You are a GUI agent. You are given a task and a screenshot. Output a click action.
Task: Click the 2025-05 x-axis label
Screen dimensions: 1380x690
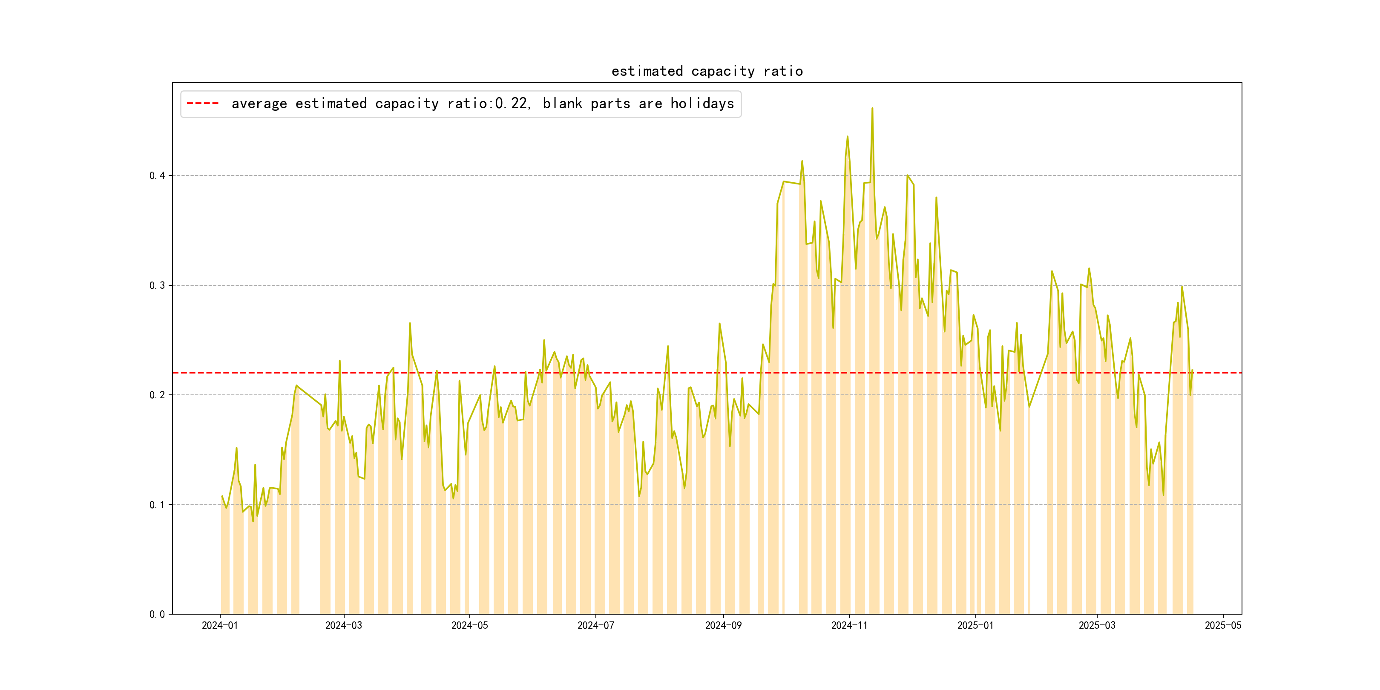[x=1222, y=625]
